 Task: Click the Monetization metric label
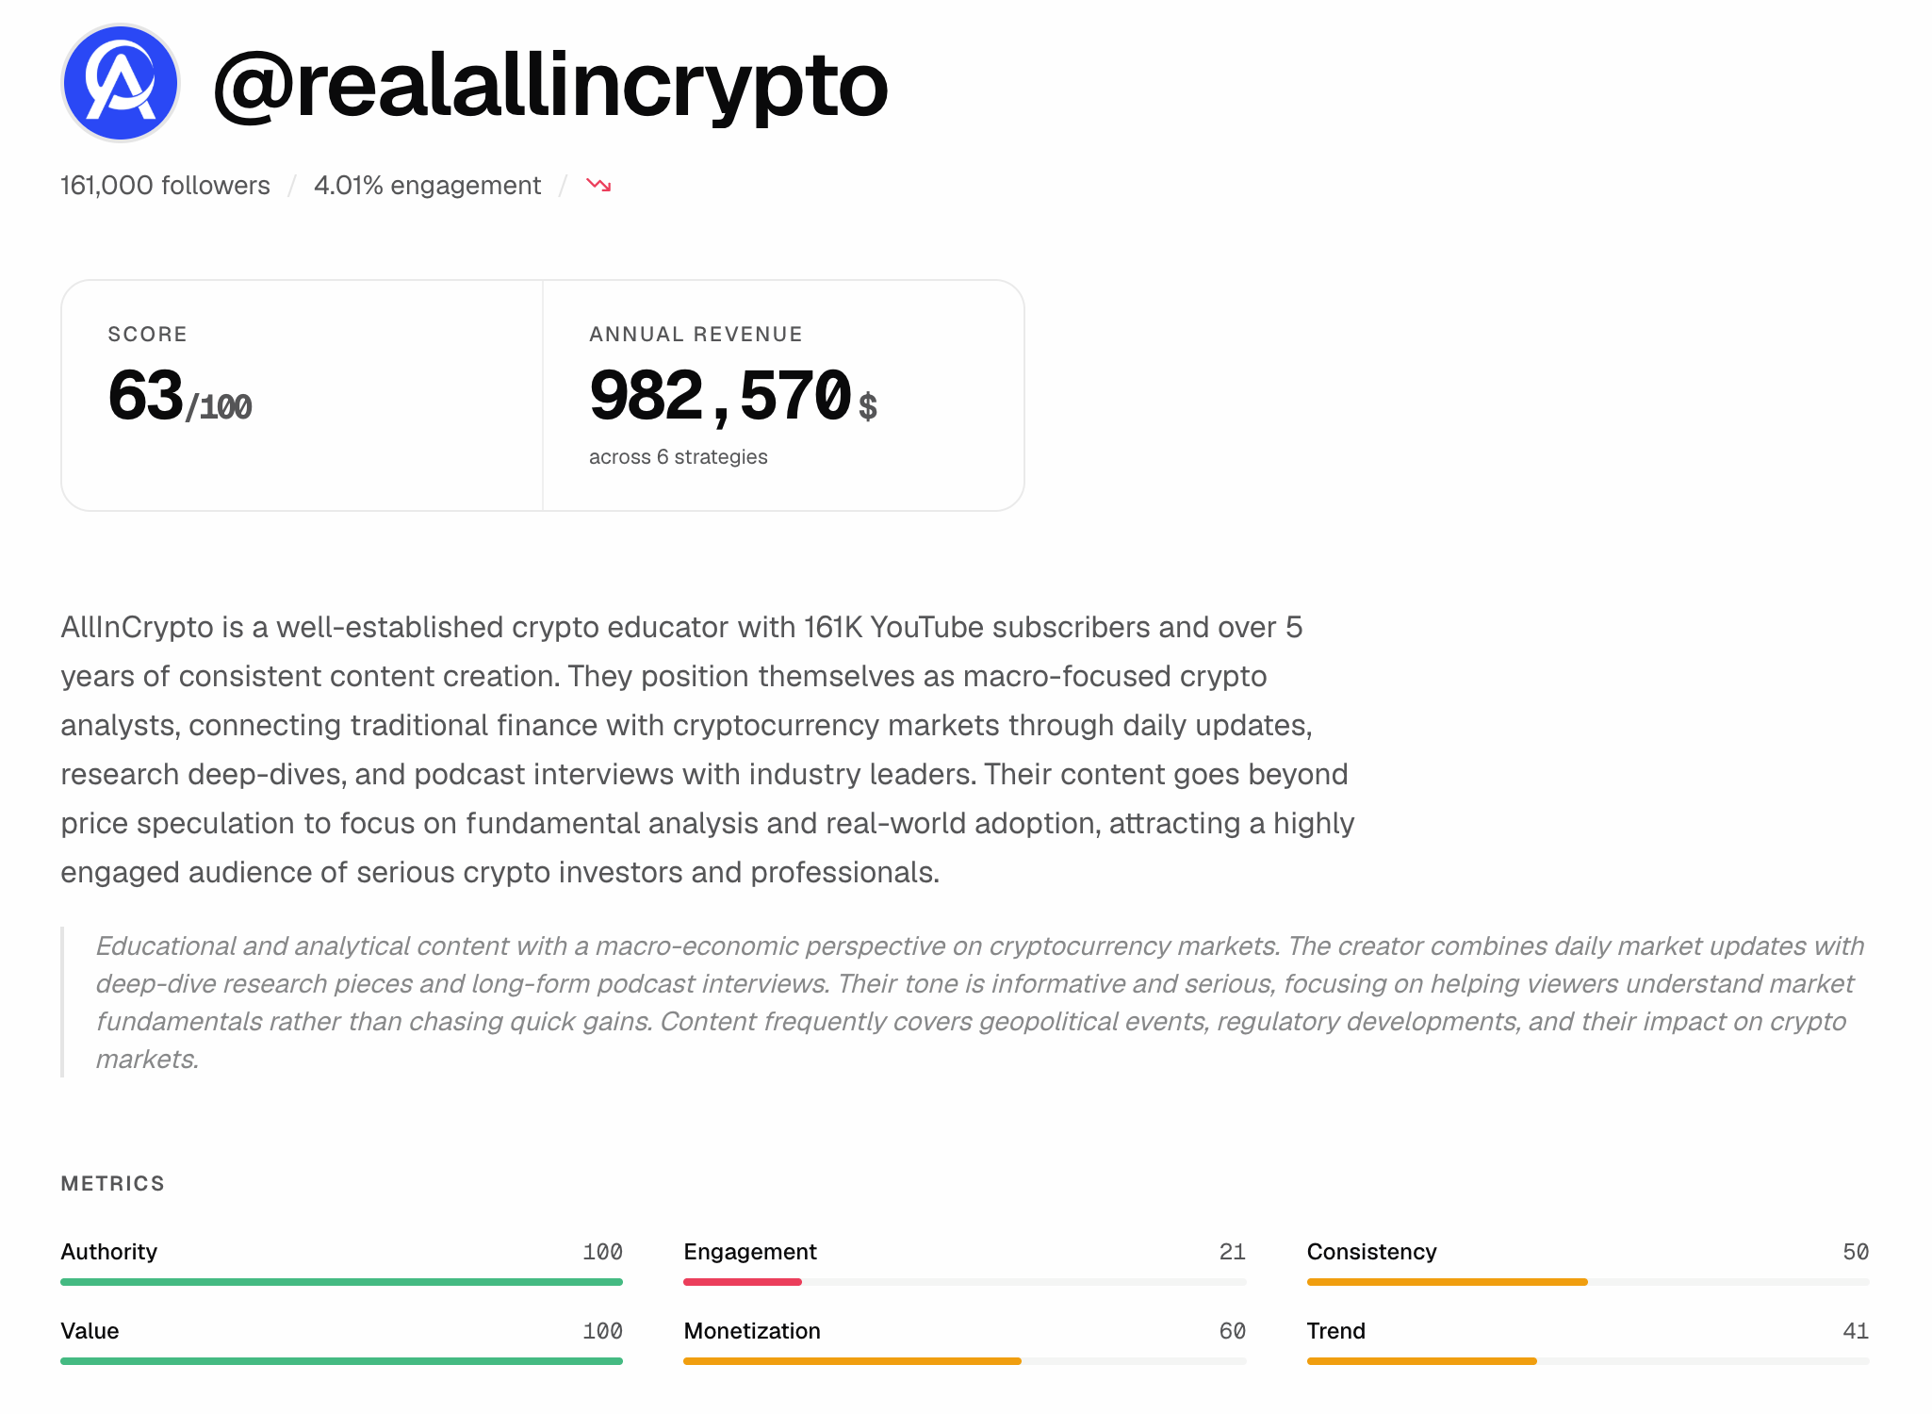tap(752, 1331)
